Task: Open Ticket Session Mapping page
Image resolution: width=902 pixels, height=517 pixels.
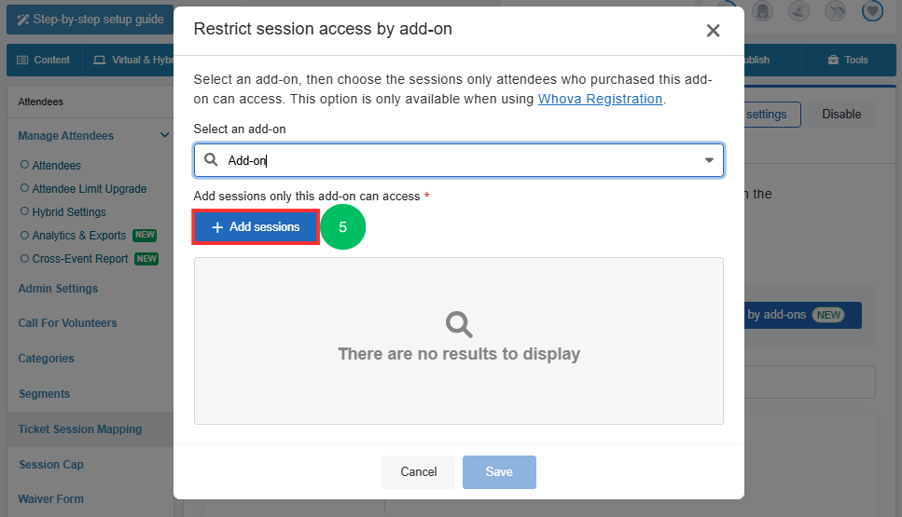Action: [x=80, y=429]
